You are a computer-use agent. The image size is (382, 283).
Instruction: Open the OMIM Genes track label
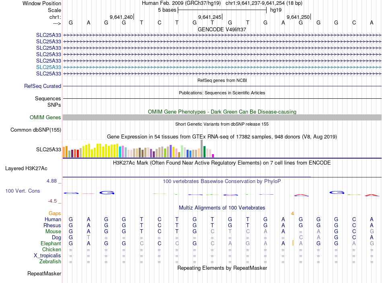[45, 117]
